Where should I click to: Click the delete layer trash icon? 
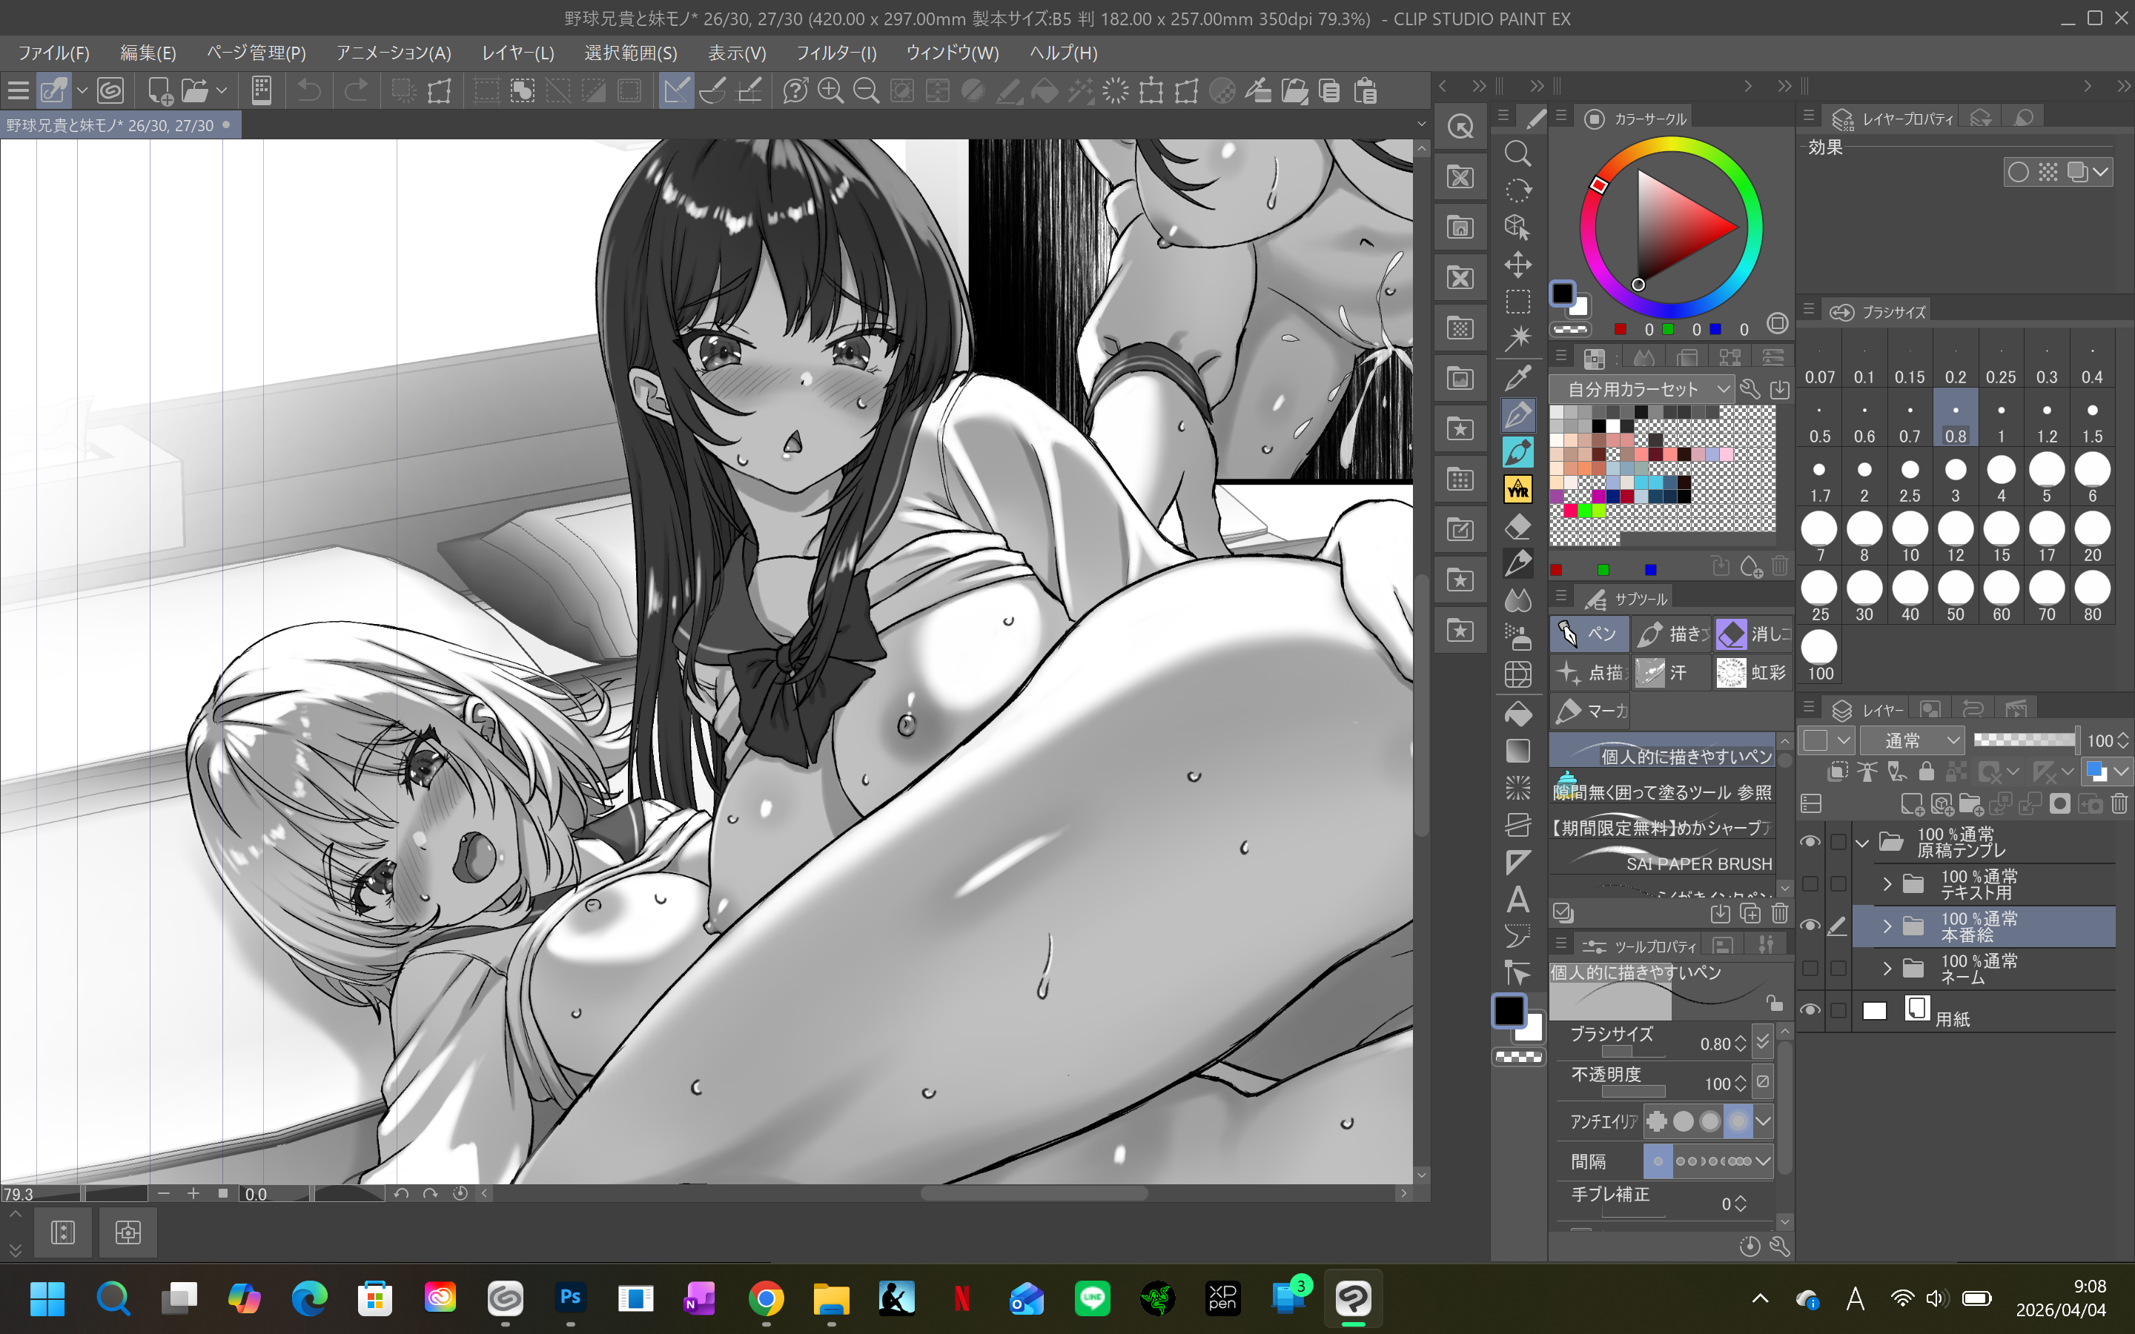click(x=2119, y=804)
